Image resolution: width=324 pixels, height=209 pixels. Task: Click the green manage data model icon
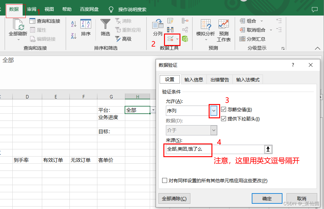185,39
